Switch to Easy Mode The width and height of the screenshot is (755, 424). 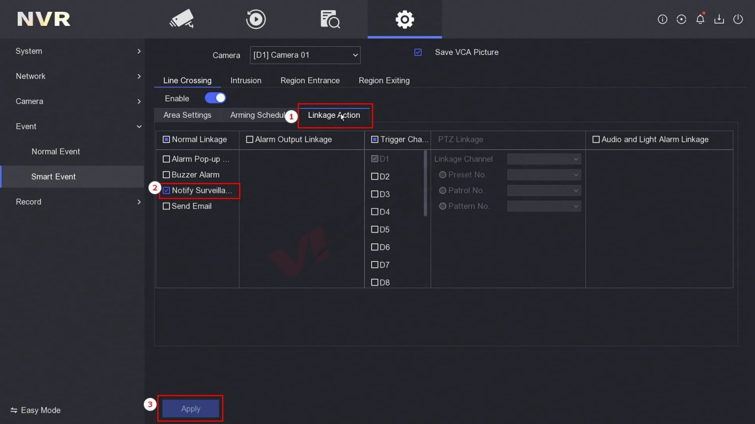[35, 410]
